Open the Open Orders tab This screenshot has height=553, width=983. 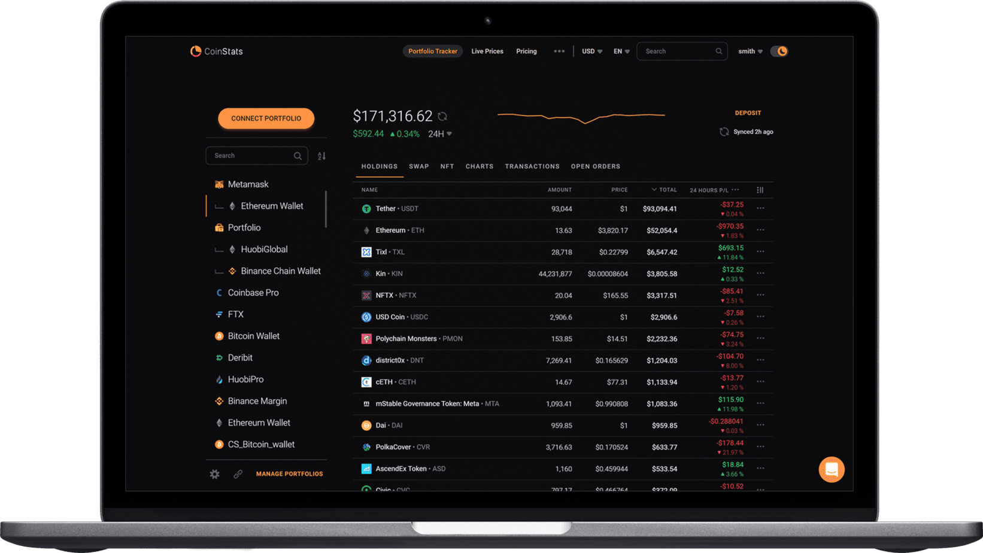596,166
